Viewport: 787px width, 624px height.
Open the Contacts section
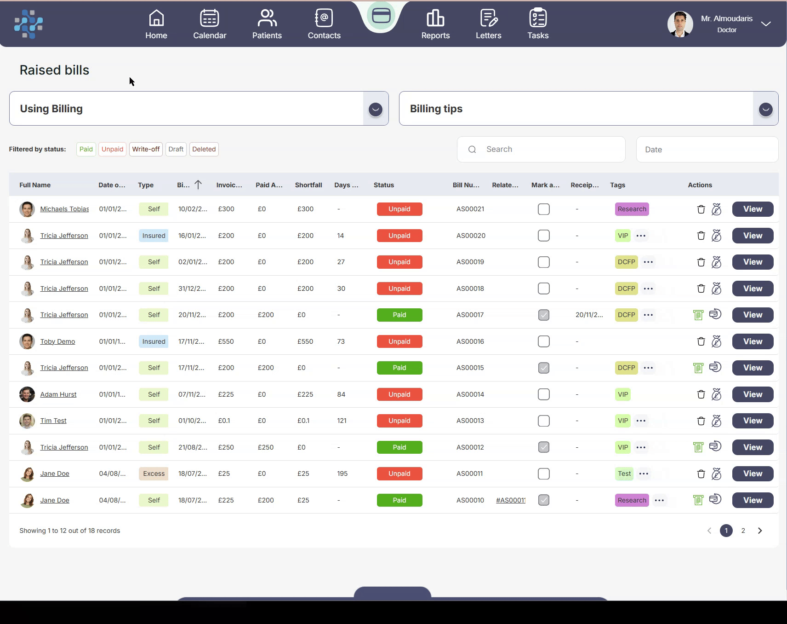click(x=324, y=24)
